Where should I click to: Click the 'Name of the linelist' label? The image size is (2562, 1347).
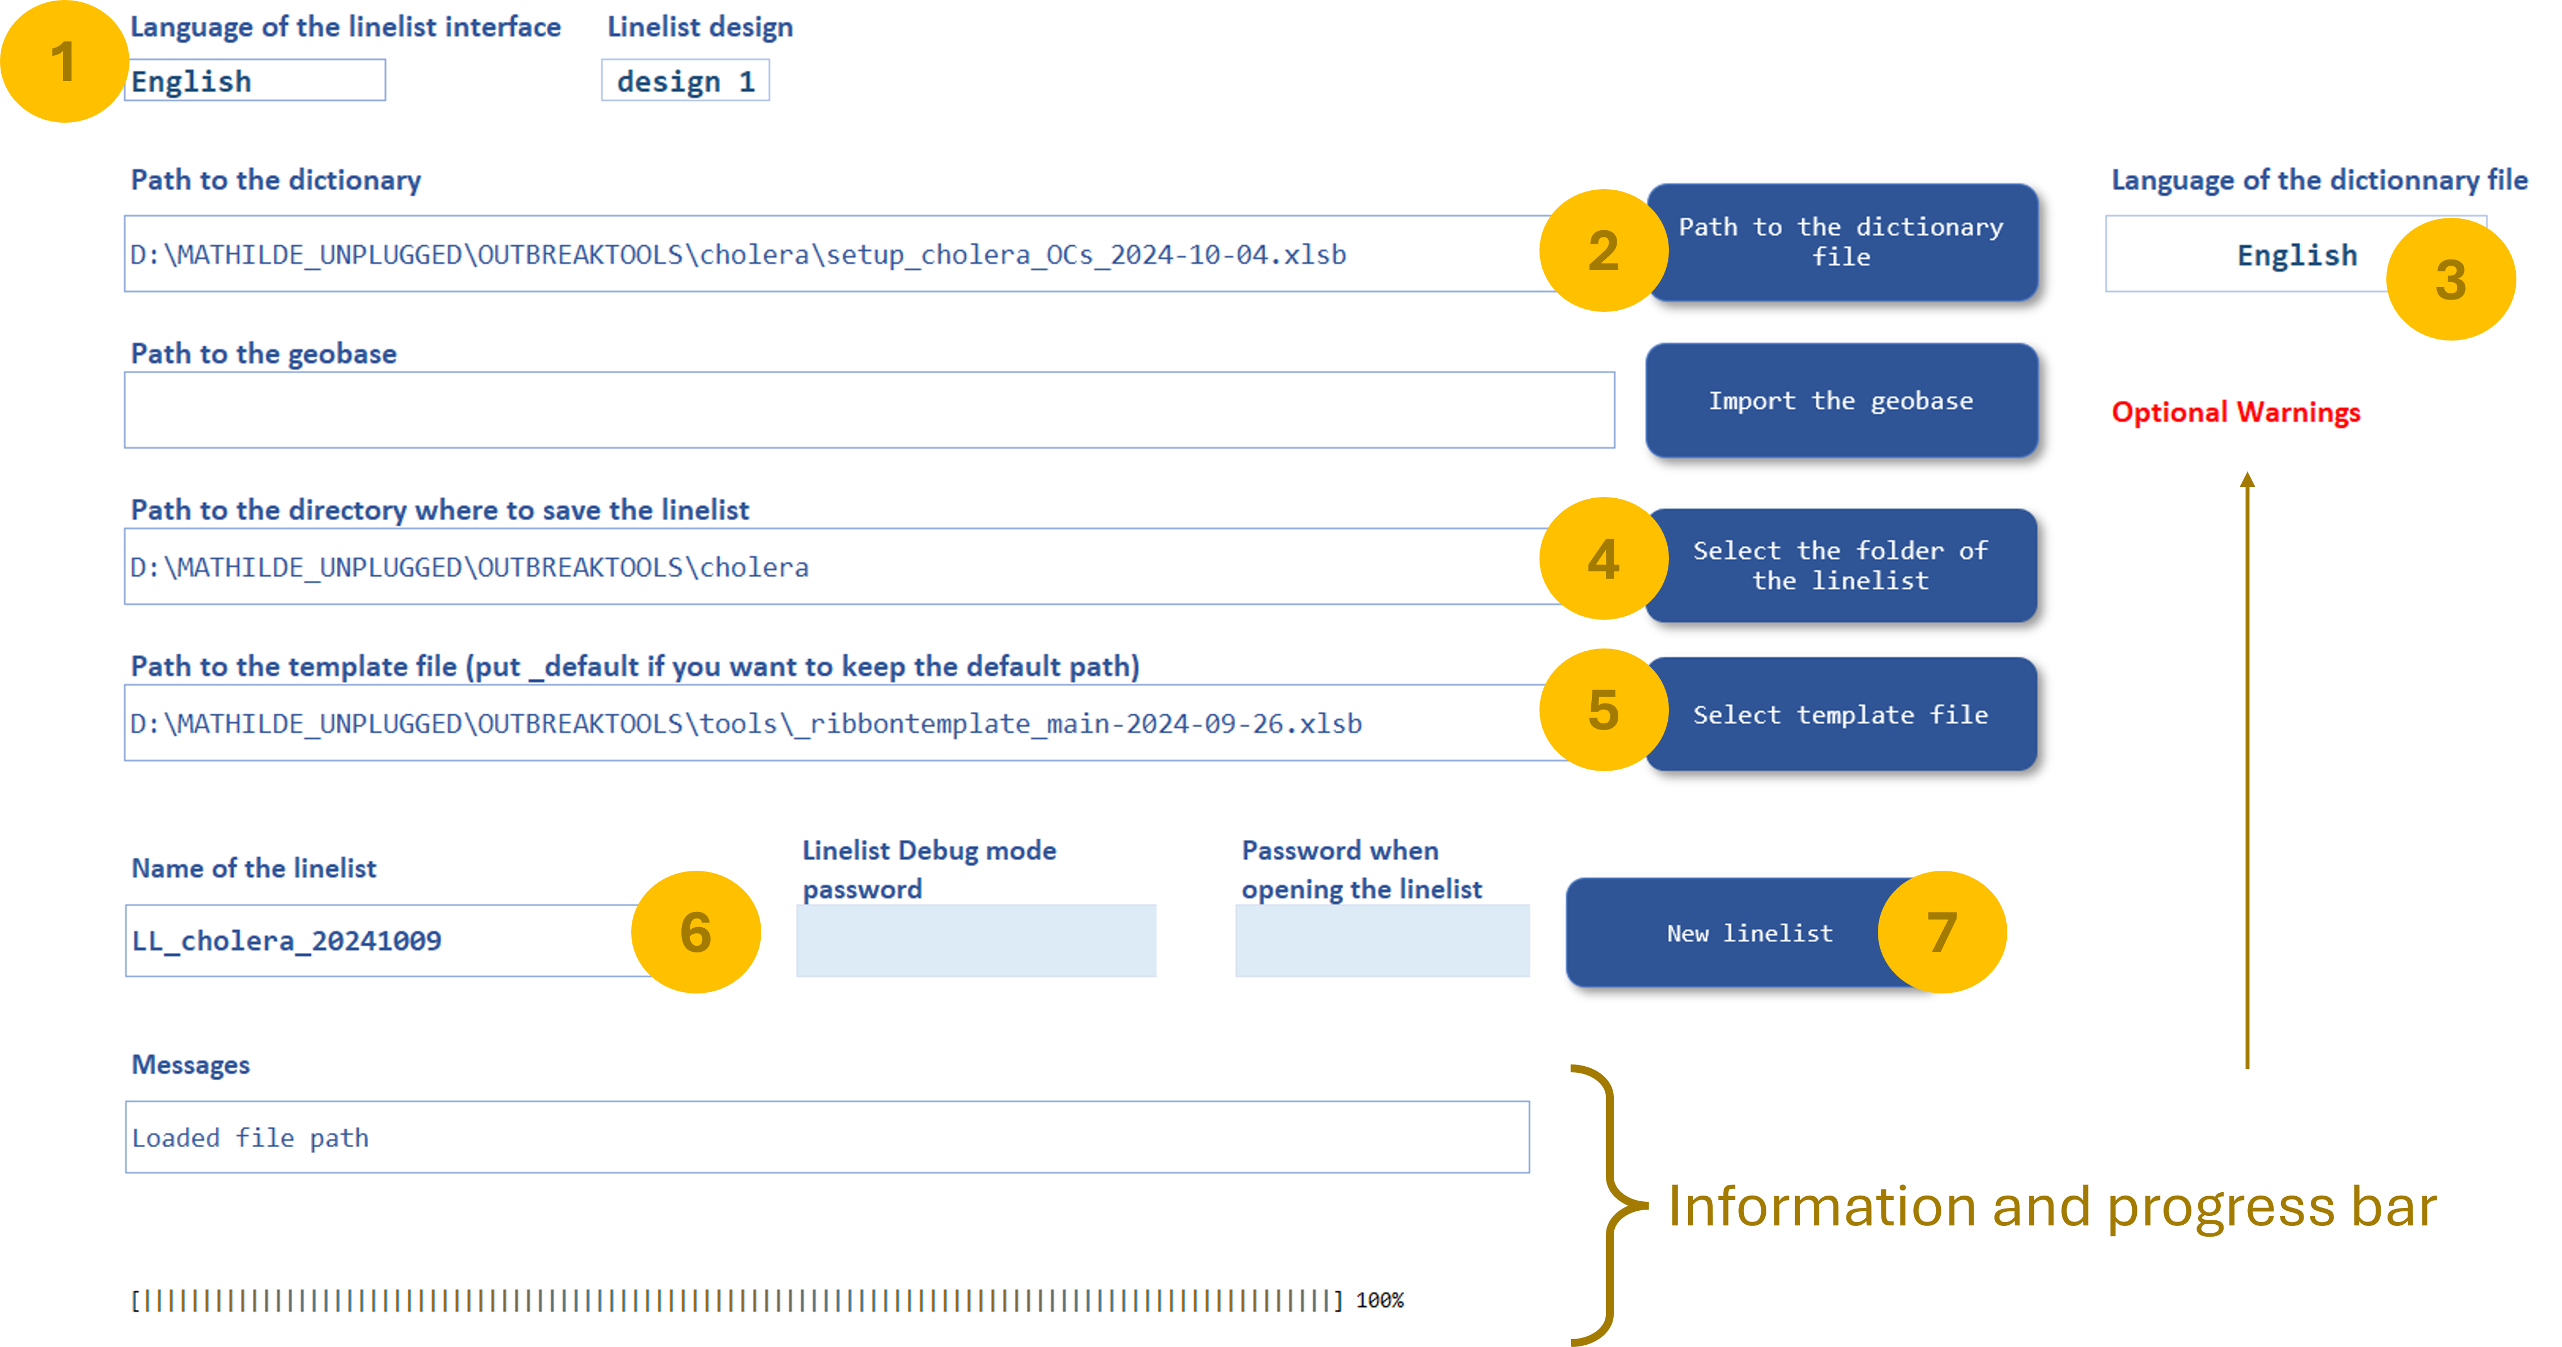253,868
